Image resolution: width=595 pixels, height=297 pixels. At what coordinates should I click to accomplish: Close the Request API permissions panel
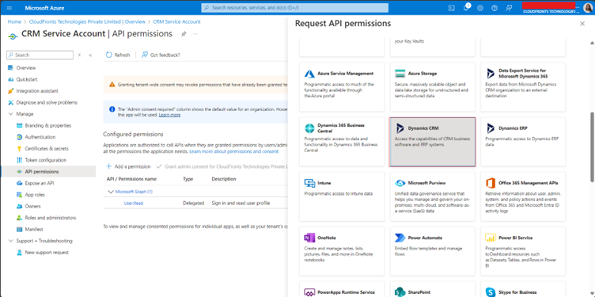pos(582,24)
